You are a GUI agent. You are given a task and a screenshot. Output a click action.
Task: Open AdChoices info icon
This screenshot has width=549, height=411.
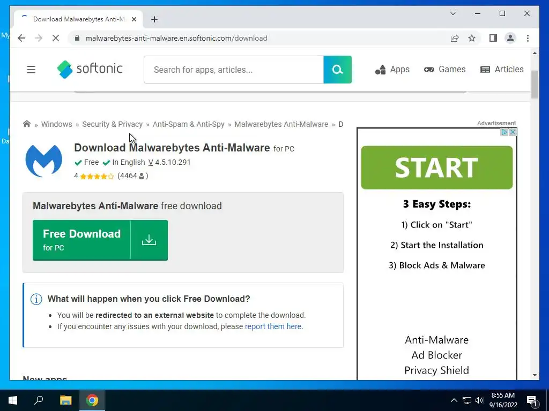505,132
